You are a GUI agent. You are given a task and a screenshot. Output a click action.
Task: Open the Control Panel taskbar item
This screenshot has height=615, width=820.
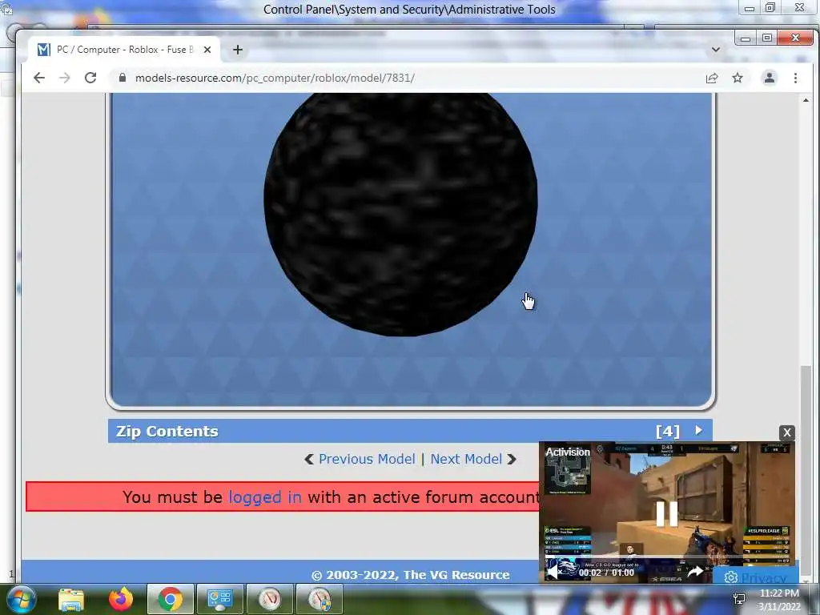point(220,599)
